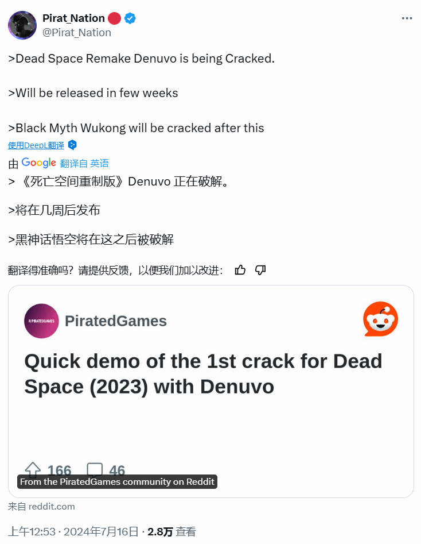Click the blue verified badge
The width and height of the screenshot is (421, 544).
tap(130, 18)
